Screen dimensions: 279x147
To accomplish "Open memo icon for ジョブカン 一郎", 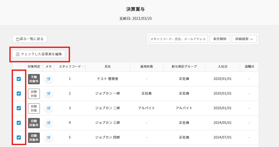I will [x=48, y=94].
